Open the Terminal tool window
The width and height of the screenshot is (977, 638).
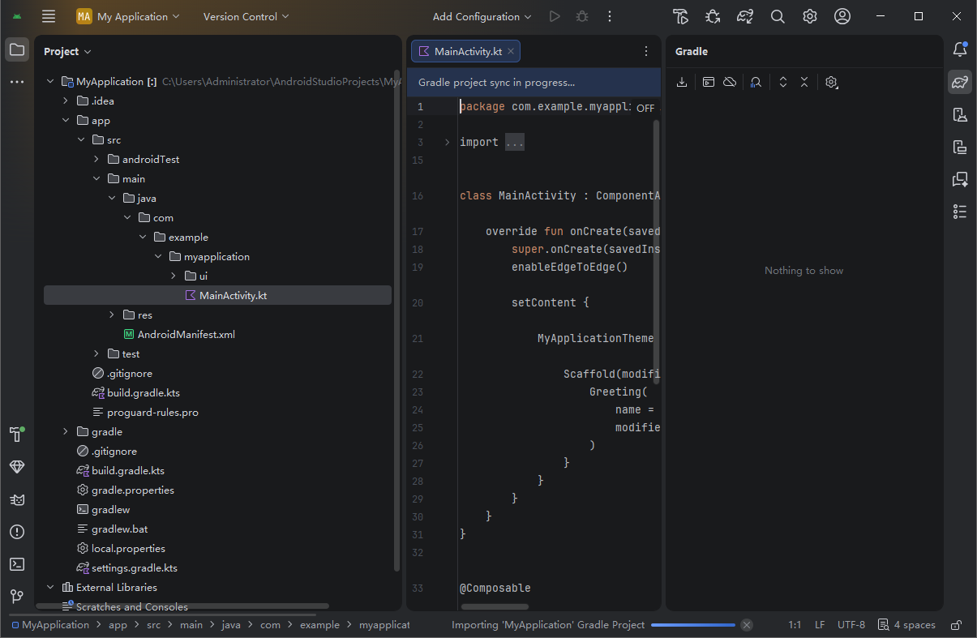coord(17,564)
